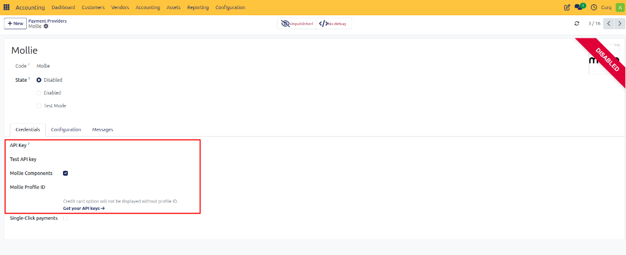Switch to the Credentials tab
Viewport: 626px width, 255px height.
(28, 130)
